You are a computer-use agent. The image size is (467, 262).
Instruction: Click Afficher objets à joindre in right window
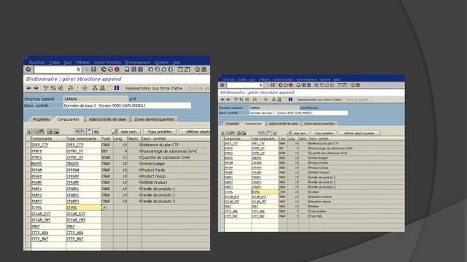[359, 133]
